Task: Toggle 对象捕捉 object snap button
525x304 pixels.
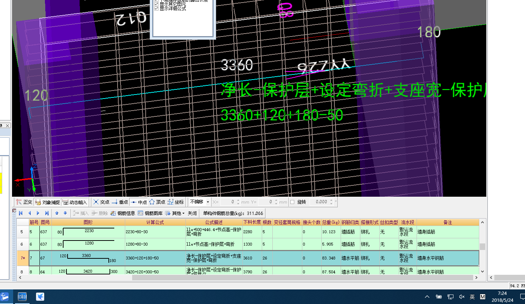Action: [x=47, y=202]
